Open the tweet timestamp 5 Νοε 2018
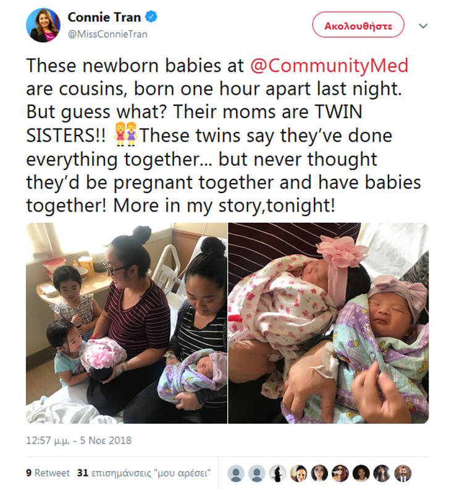Screen dimensions: 454x490 tap(78, 441)
